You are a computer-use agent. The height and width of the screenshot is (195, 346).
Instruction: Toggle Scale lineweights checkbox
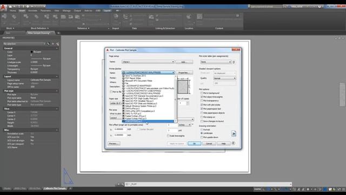coord(168,136)
